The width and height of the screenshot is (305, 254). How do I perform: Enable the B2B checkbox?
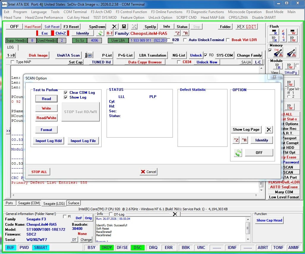(x=169, y=40)
